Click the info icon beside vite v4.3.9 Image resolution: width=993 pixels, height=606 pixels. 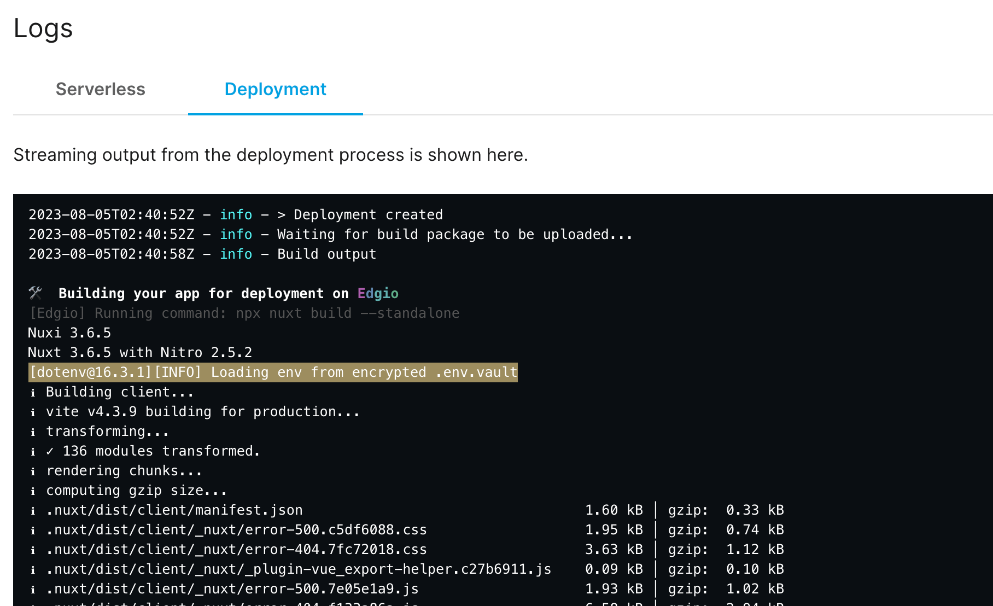point(33,412)
